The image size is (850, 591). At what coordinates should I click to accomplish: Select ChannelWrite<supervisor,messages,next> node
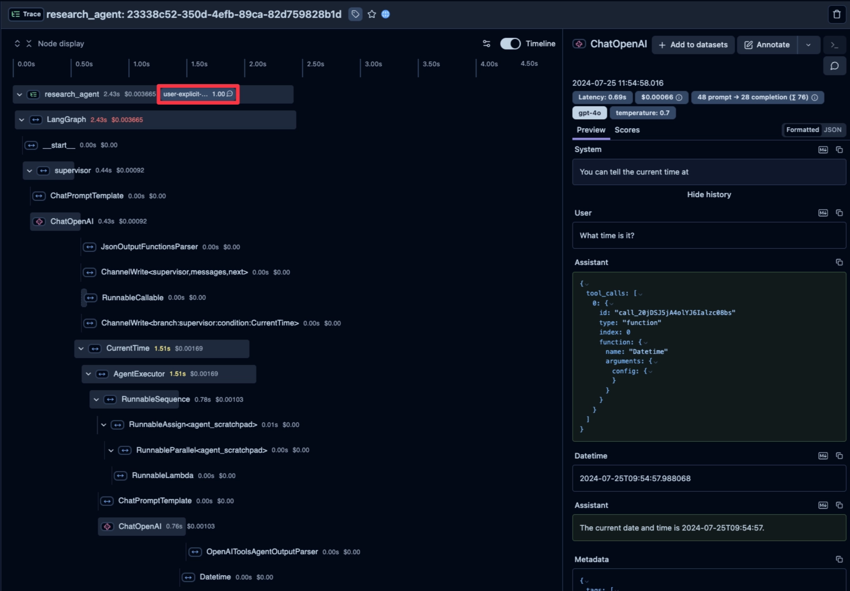(x=174, y=272)
